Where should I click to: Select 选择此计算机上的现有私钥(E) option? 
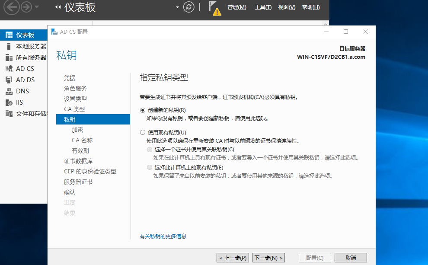point(149,168)
